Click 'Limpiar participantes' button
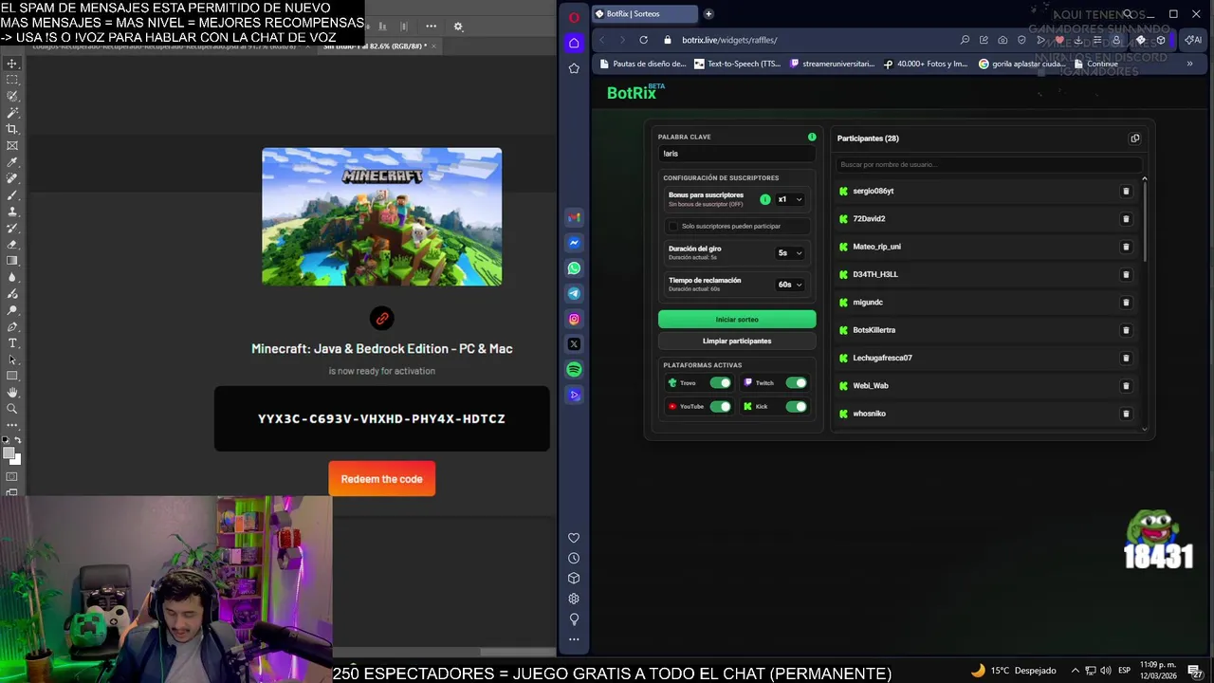1214x683 pixels. [x=737, y=341]
